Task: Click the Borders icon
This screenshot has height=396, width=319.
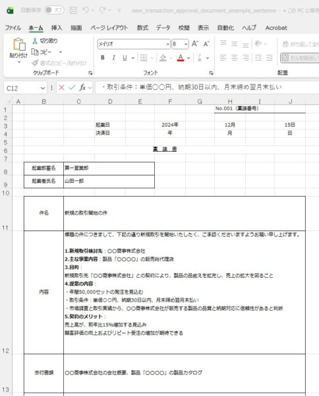Action: [144, 58]
